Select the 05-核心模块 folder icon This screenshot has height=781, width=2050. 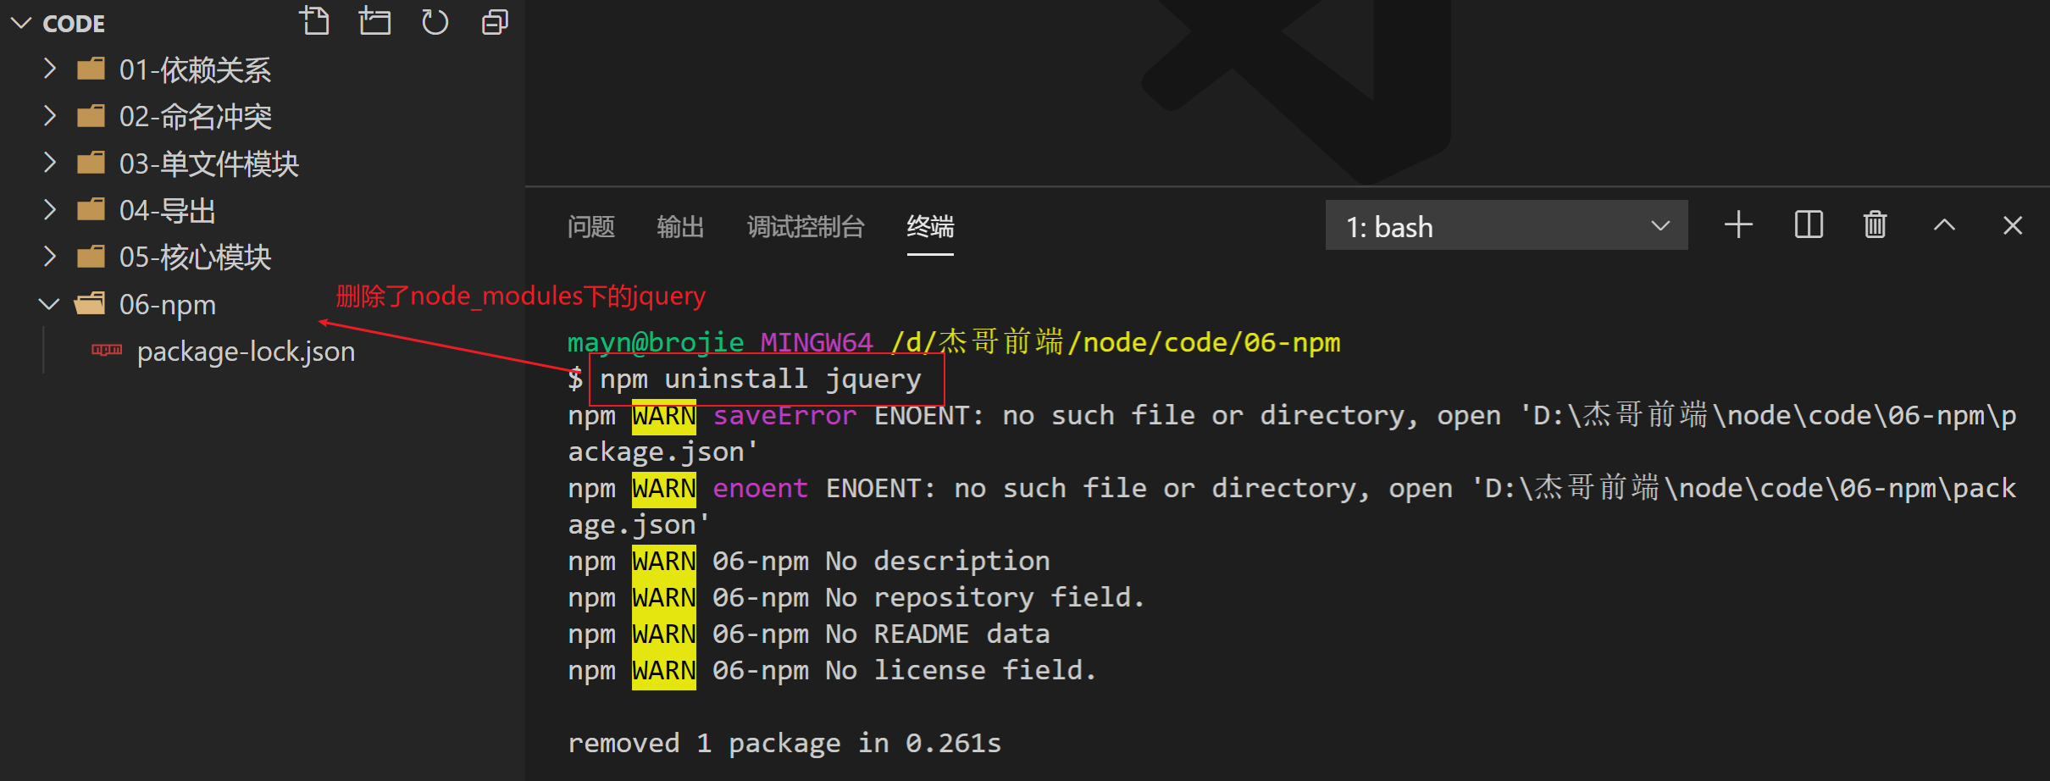[x=91, y=256]
